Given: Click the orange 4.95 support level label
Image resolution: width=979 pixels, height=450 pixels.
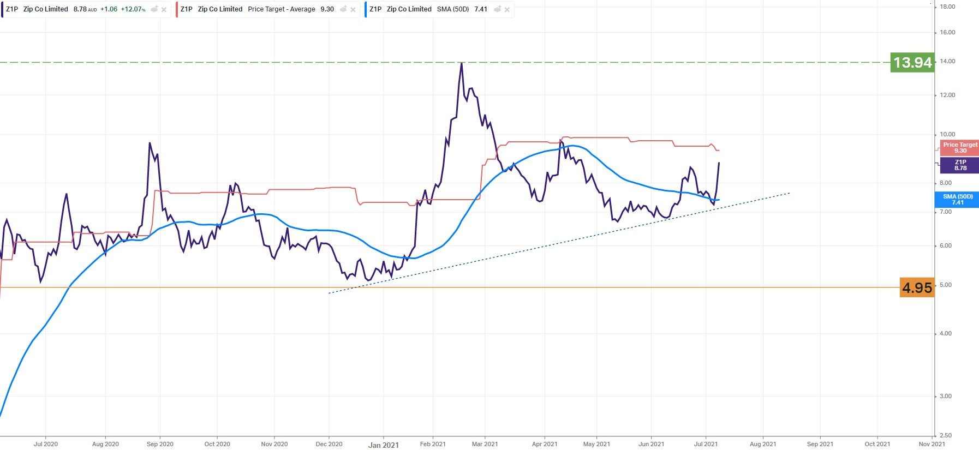Looking at the screenshot, I should coord(917,287).
